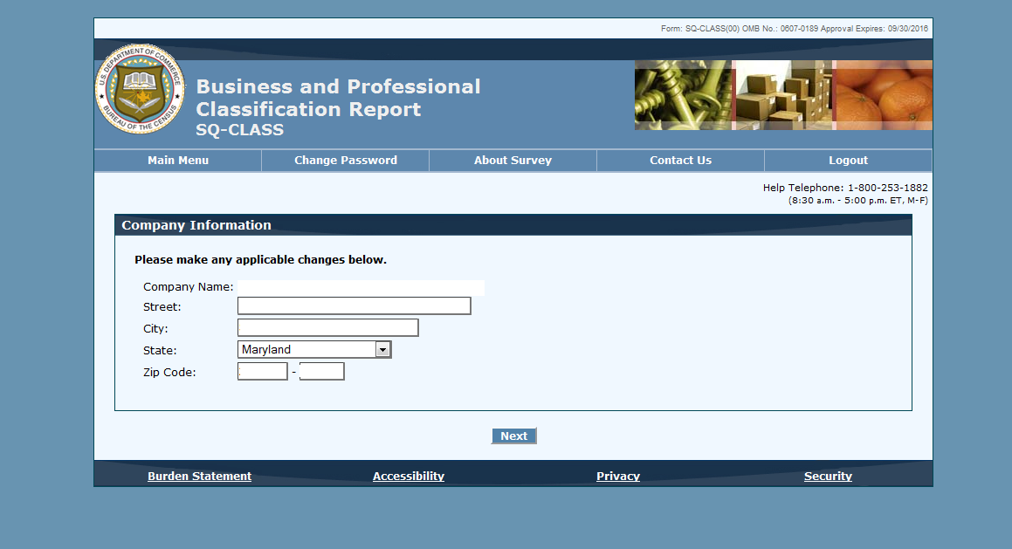This screenshot has width=1012, height=549.
Task: Follow the Accessibility footer link
Action: click(409, 477)
